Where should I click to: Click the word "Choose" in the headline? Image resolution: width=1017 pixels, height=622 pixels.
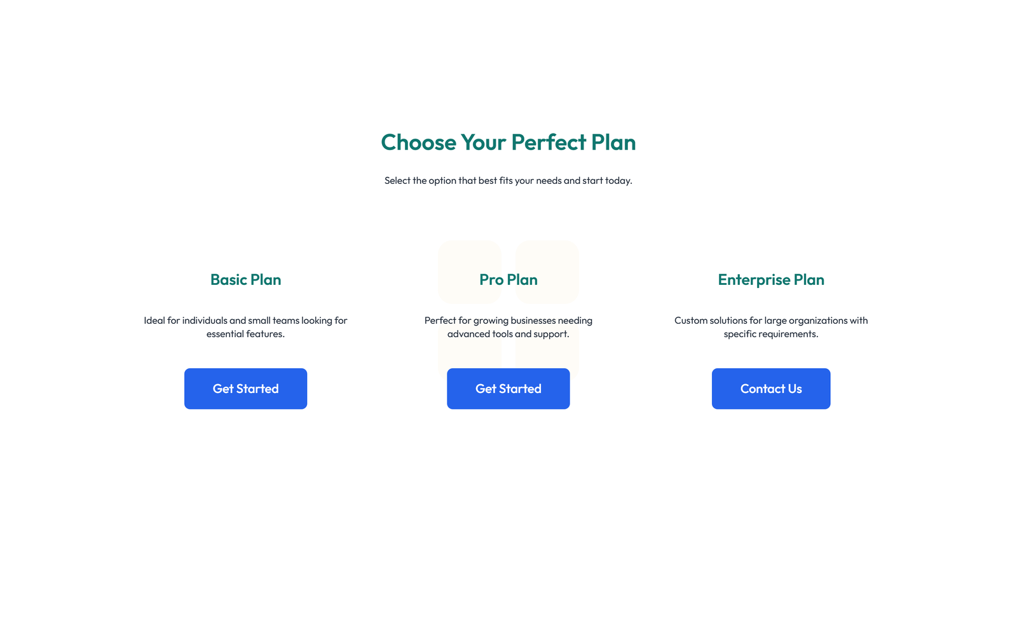[418, 142]
